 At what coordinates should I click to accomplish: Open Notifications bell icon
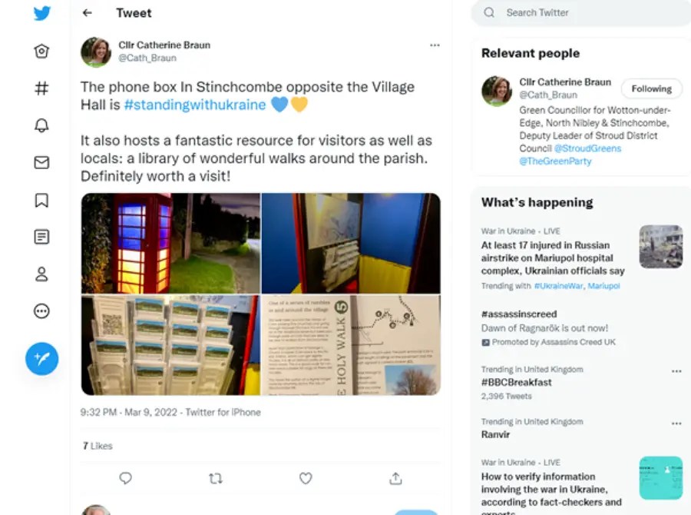(41, 125)
